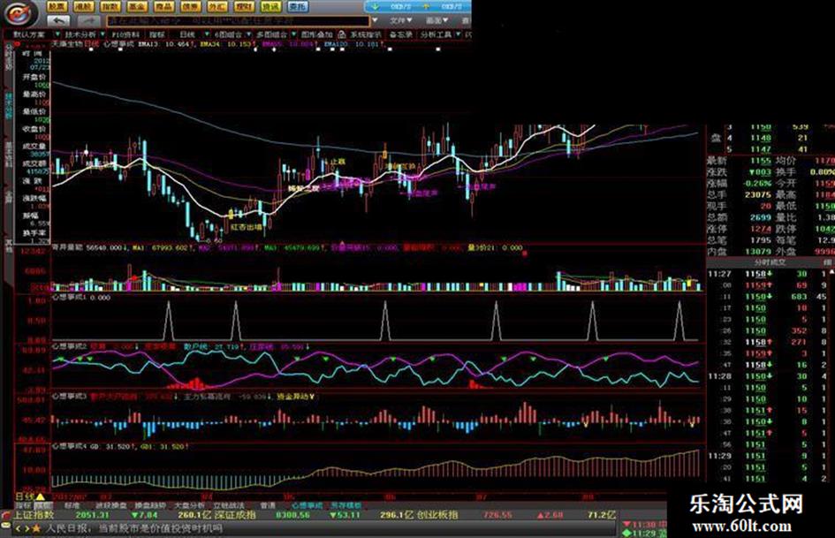Open the 商品 category button
The image size is (835, 538).
click(x=163, y=6)
